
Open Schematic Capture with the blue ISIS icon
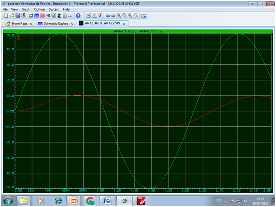coord(36,16)
